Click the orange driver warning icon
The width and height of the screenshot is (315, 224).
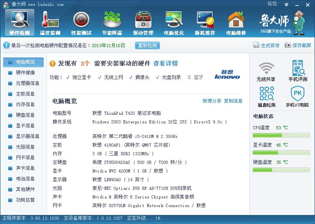point(52,64)
